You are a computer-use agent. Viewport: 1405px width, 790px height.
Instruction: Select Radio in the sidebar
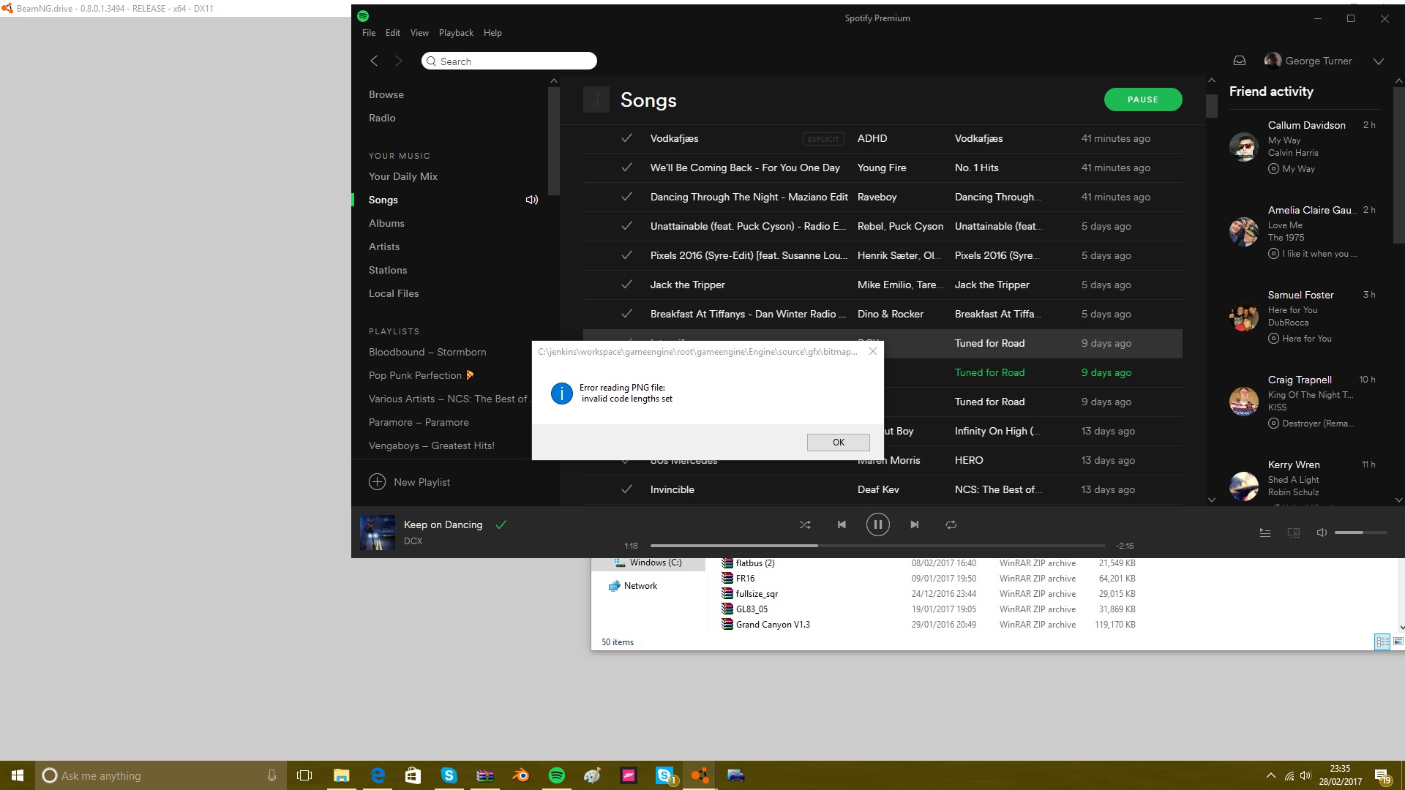pos(382,118)
